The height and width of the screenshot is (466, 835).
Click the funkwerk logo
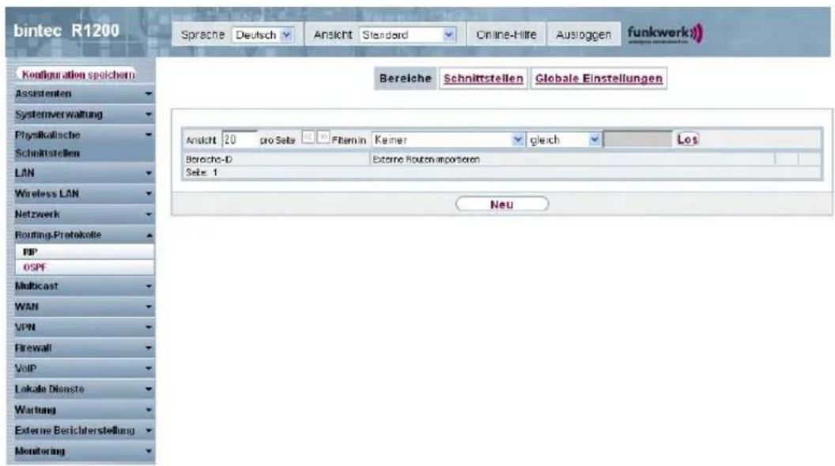click(x=664, y=34)
